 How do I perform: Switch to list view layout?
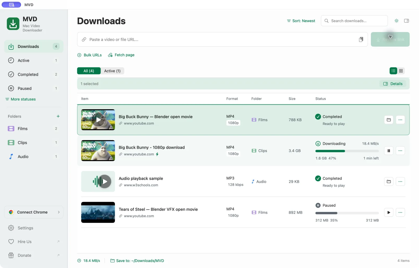tap(393, 71)
